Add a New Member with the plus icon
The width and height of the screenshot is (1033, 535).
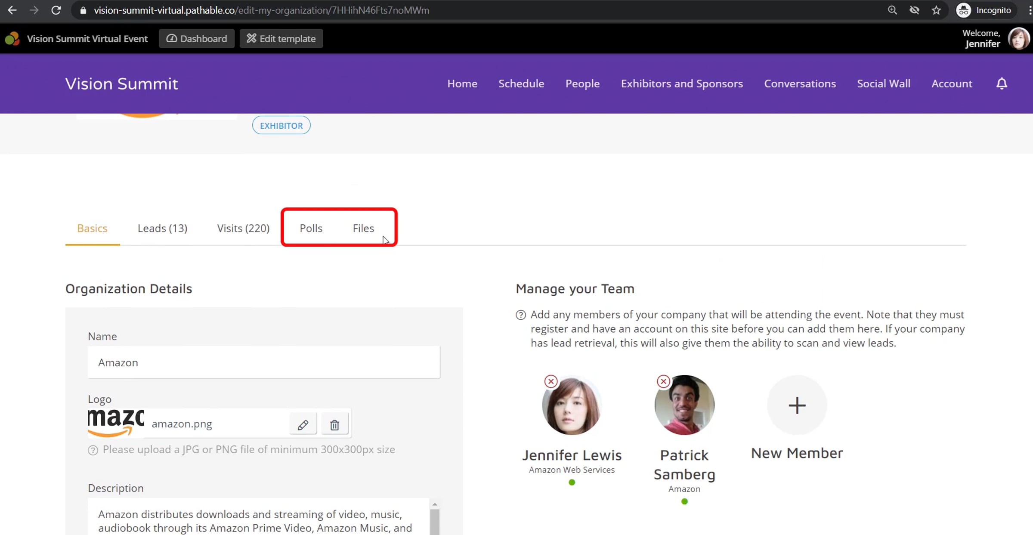(x=797, y=405)
